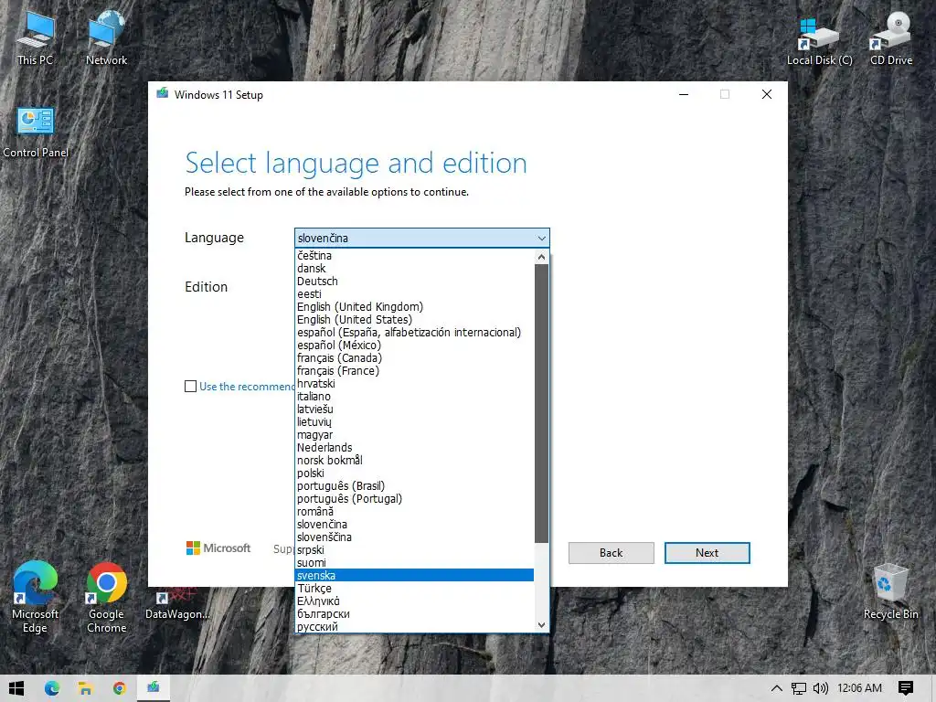
Task: Select English (United Kingdom) language
Action: [x=415, y=307]
